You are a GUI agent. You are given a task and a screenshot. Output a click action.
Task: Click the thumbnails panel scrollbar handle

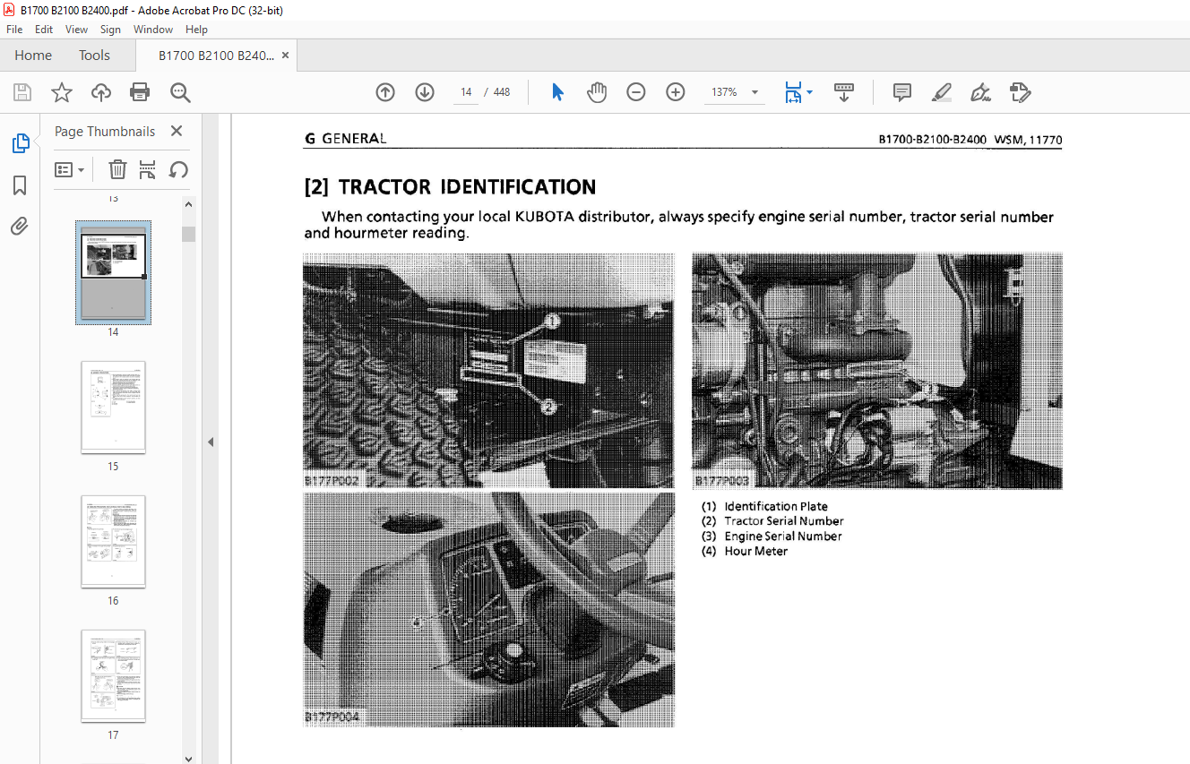point(188,234)
